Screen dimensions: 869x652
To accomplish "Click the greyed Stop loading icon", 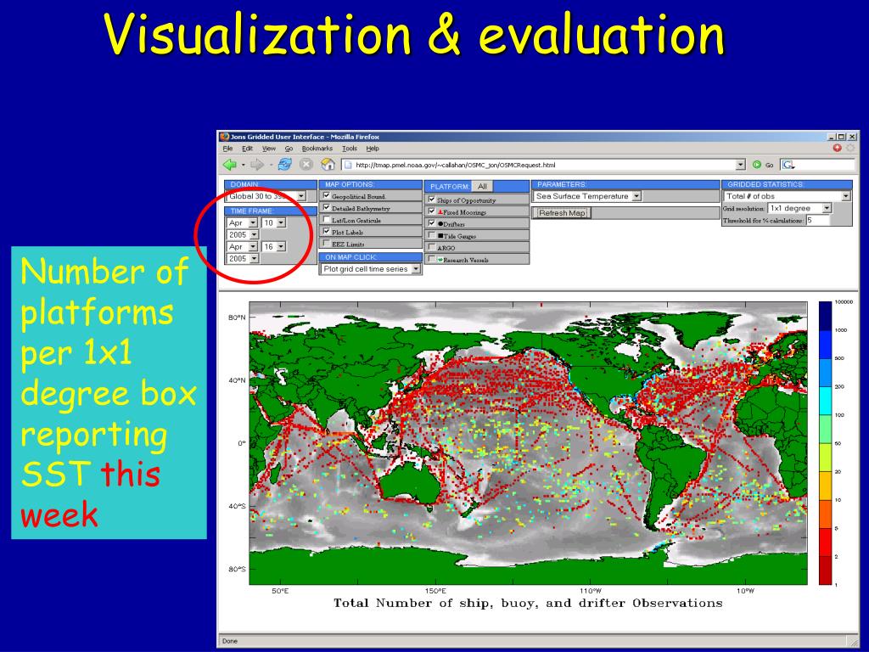I will coord(306,164).
